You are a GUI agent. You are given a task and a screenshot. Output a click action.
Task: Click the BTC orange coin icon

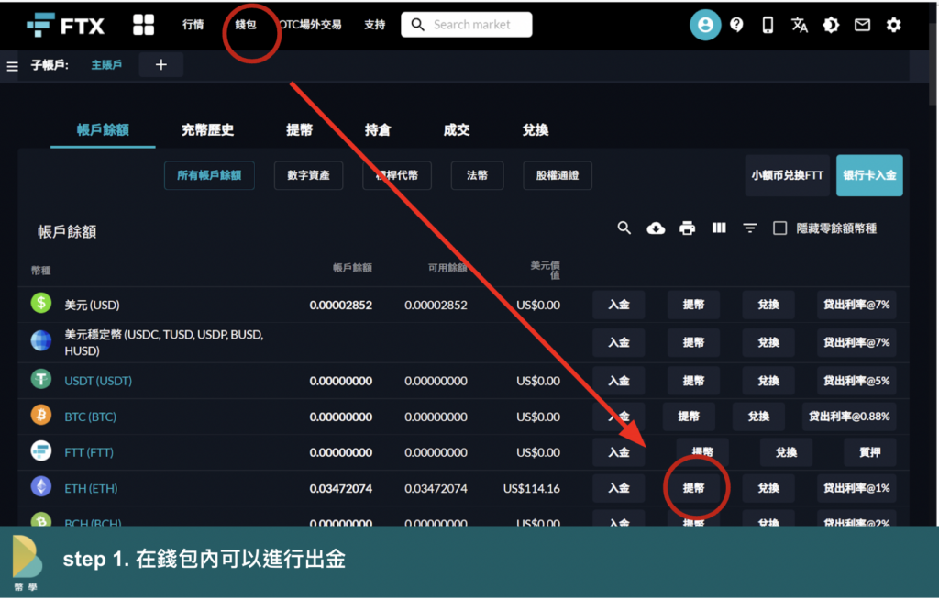coord(41,415)
